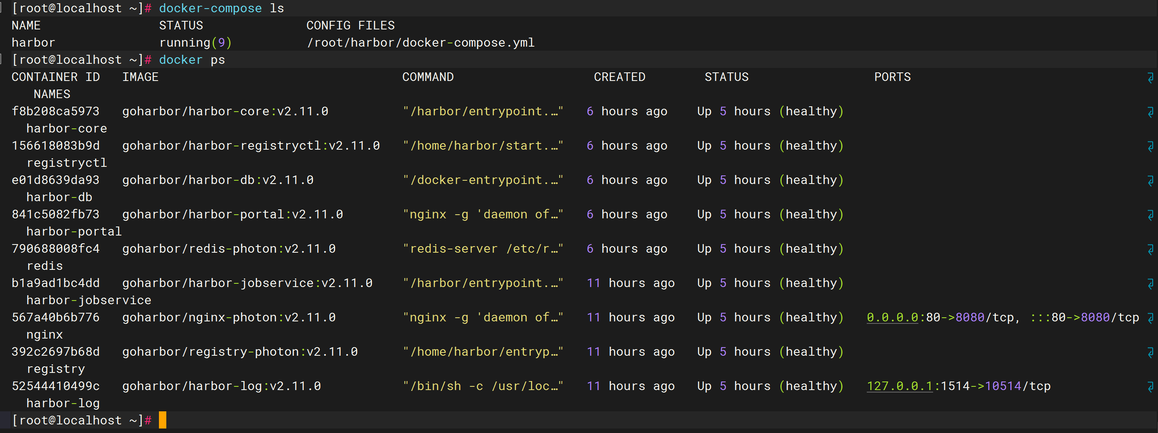Click the goharbor/registry-photon:v2.11.0 image name
1158x433 pixels.
pos(240,352)
